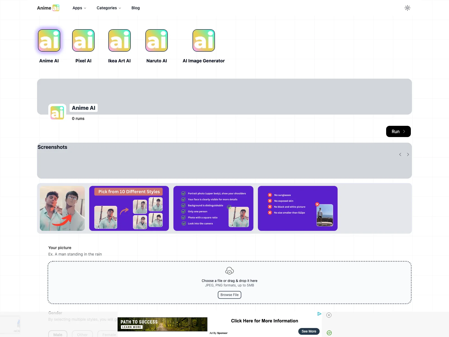Click the '0 runs' text
The height and width of the screenshot is (337, 449).
78,119
